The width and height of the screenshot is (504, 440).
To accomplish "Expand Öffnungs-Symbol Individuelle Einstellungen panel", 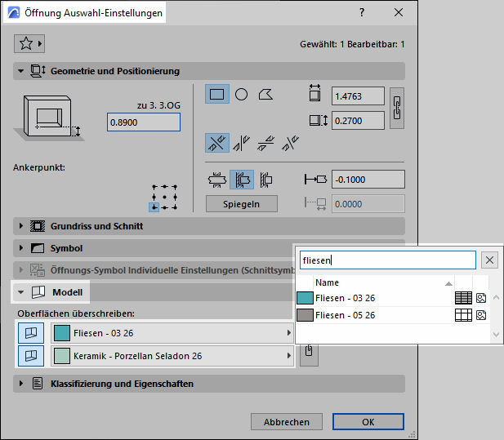I will point(21,270).
